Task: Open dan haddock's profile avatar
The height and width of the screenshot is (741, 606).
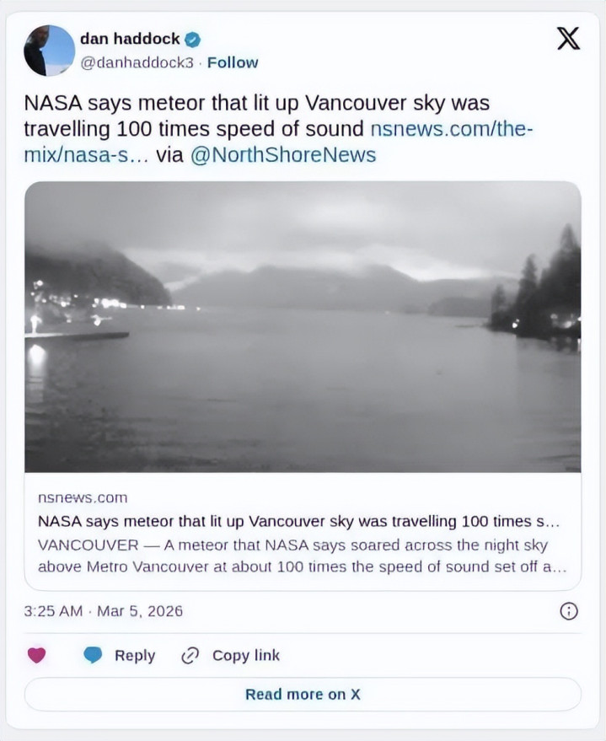Action: coord(49,51)
